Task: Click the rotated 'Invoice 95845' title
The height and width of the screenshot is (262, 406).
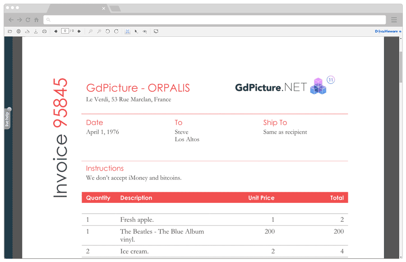Action: 60,138
